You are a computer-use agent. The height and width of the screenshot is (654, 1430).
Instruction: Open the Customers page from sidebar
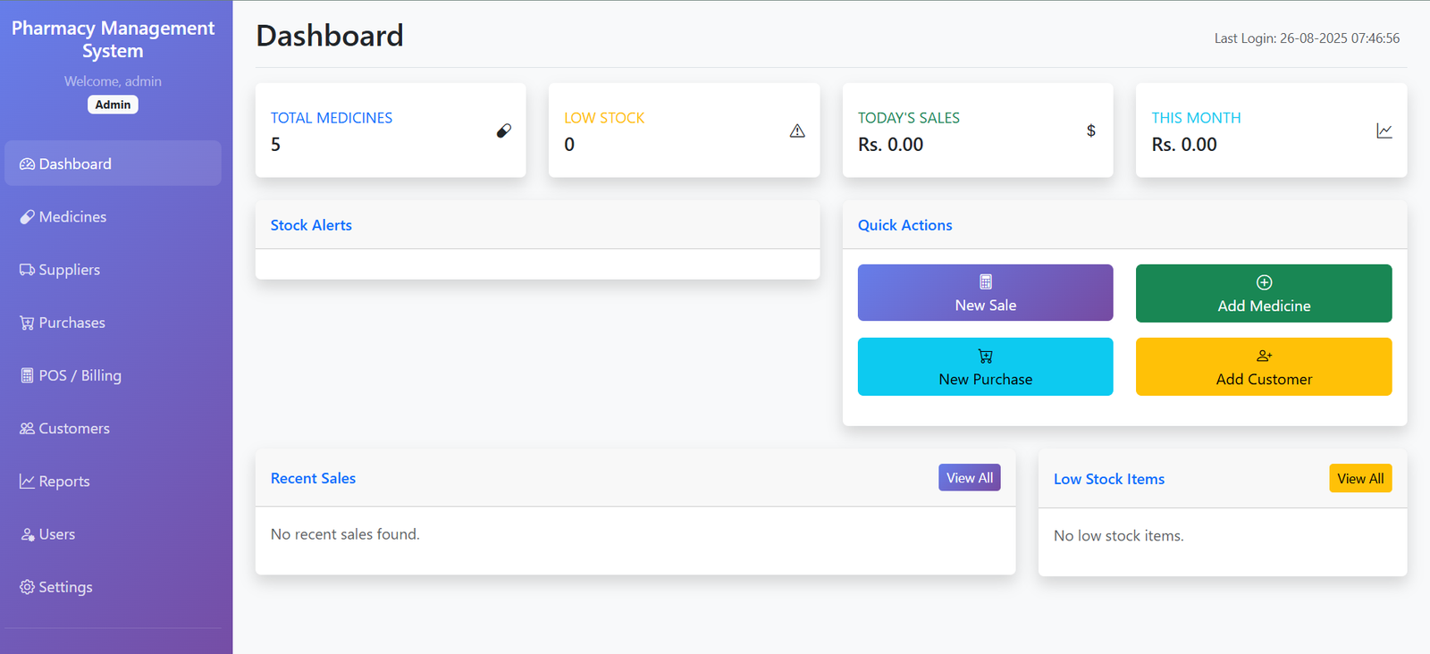(x=74, y=429)
